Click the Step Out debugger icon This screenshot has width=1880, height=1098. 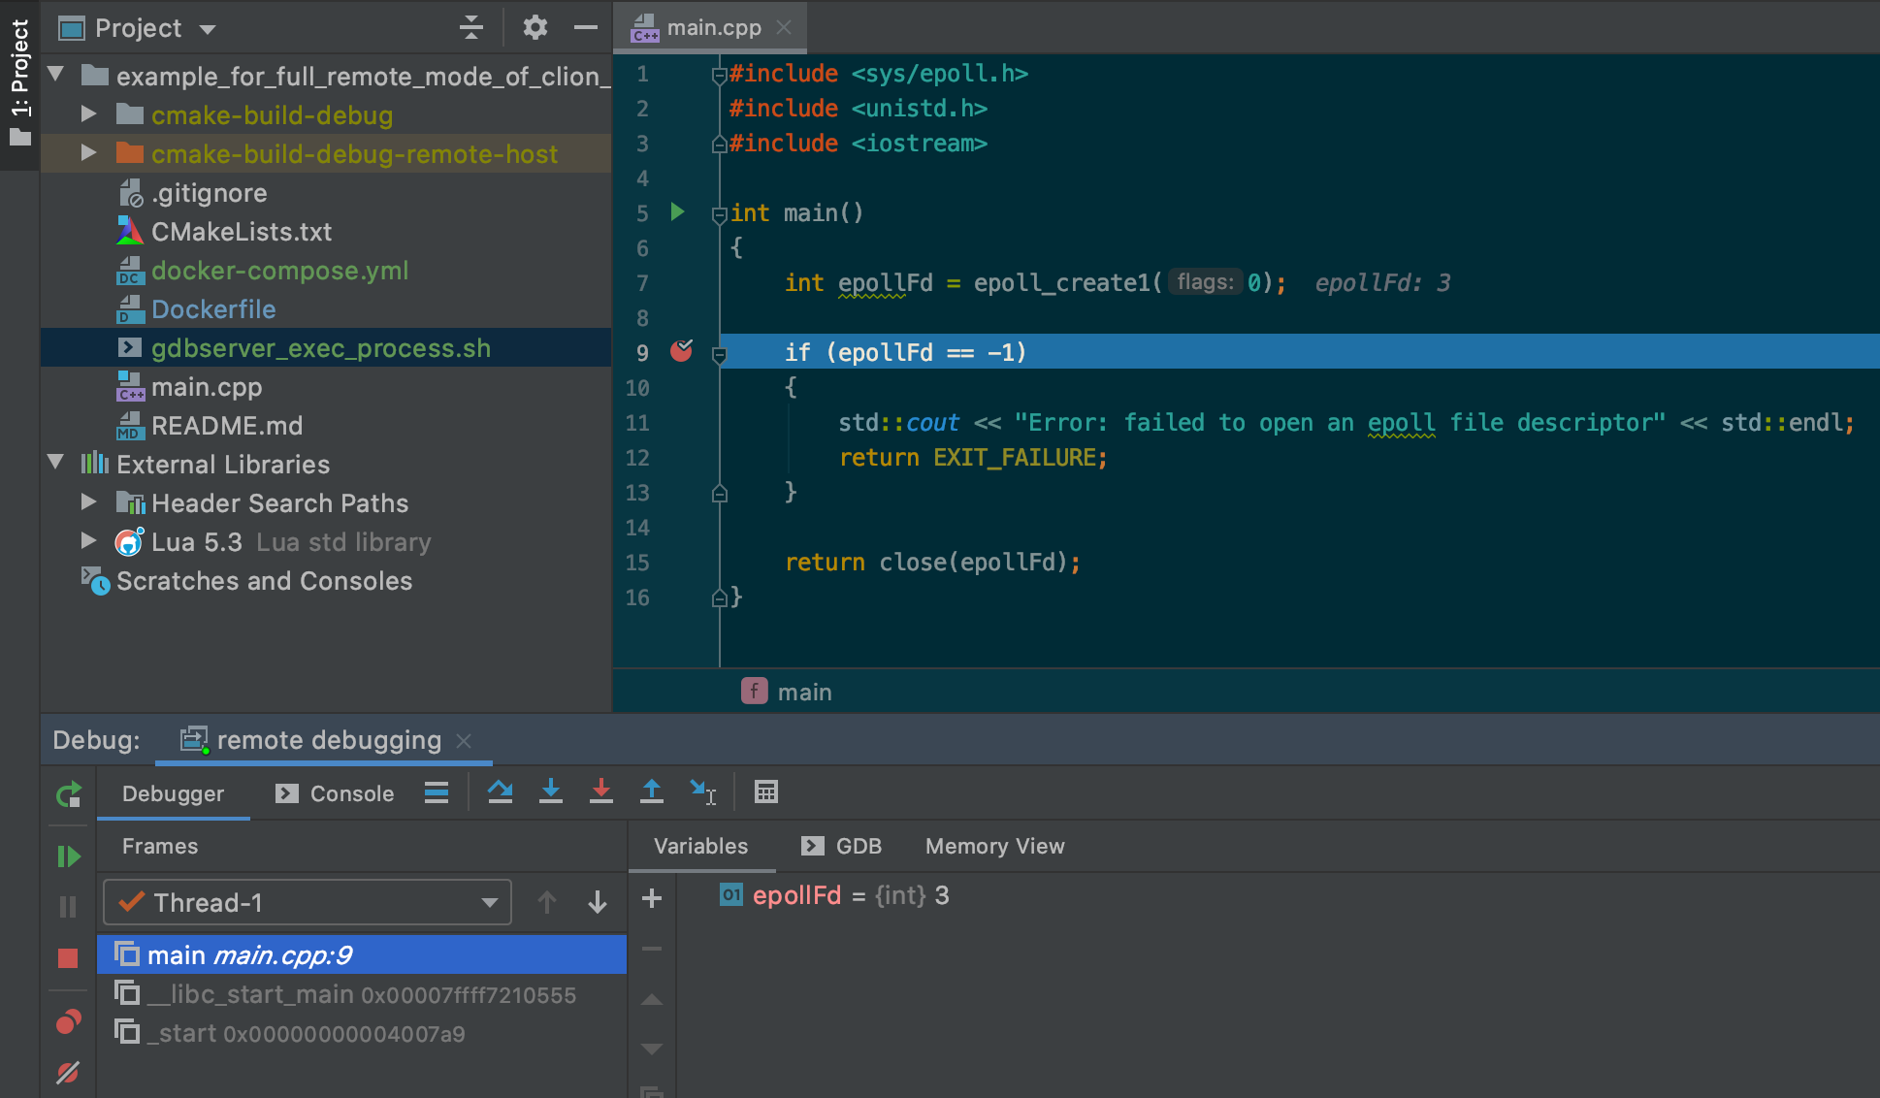(652, 792)
